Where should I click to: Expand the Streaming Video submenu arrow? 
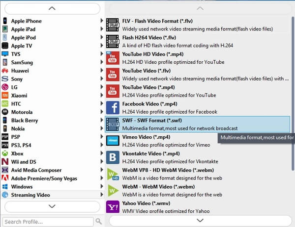(x=102, y=194)
